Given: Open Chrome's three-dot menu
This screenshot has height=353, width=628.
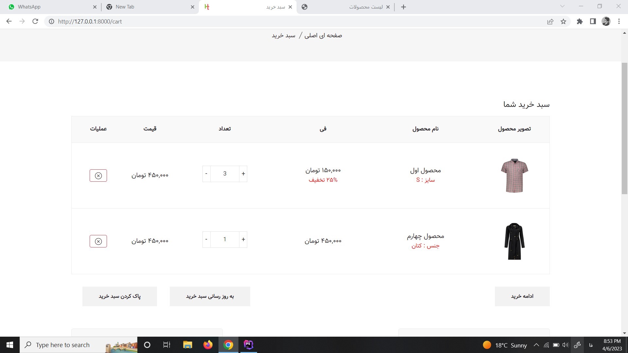Looking at the screenshot, I should [619, 21].
